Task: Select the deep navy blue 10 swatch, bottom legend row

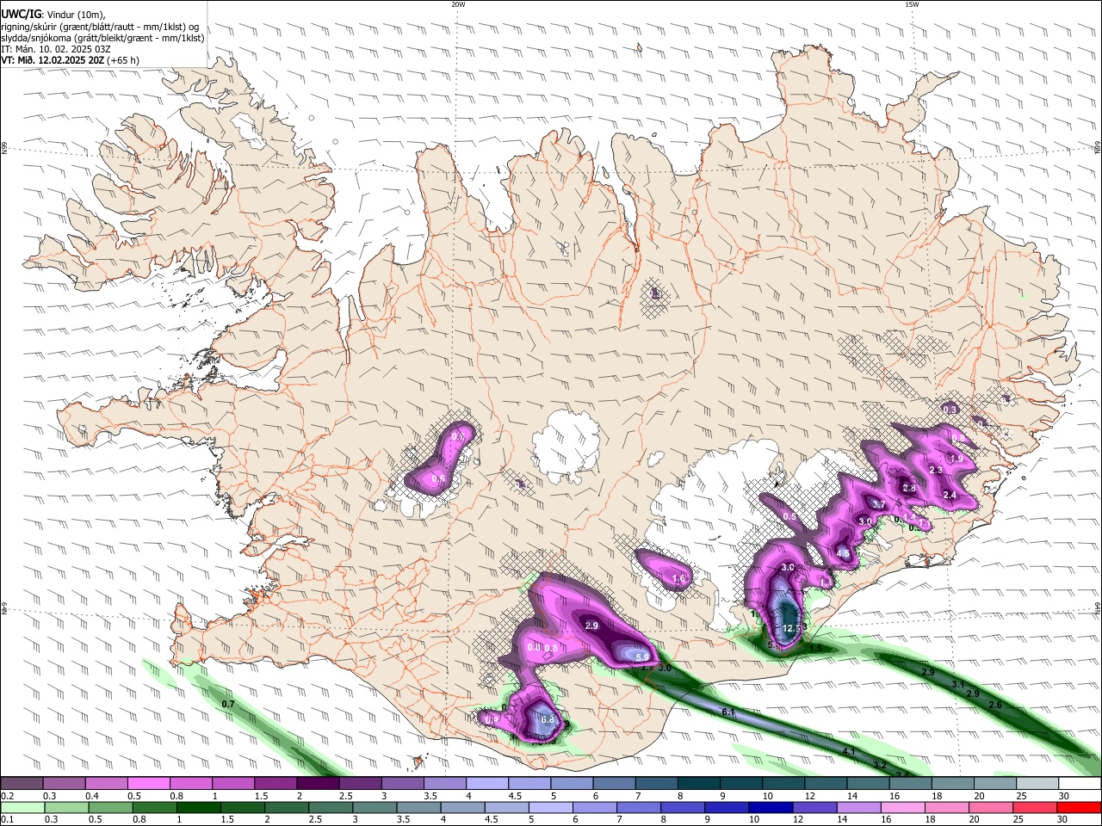Action: tap(771, 807)
